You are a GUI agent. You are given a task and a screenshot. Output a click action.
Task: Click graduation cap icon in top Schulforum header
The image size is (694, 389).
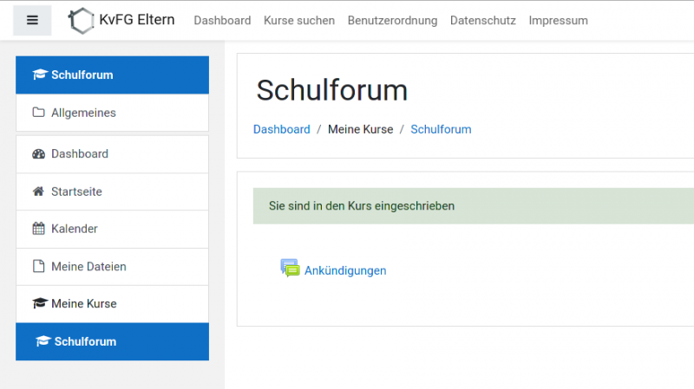tap(39, 75)
